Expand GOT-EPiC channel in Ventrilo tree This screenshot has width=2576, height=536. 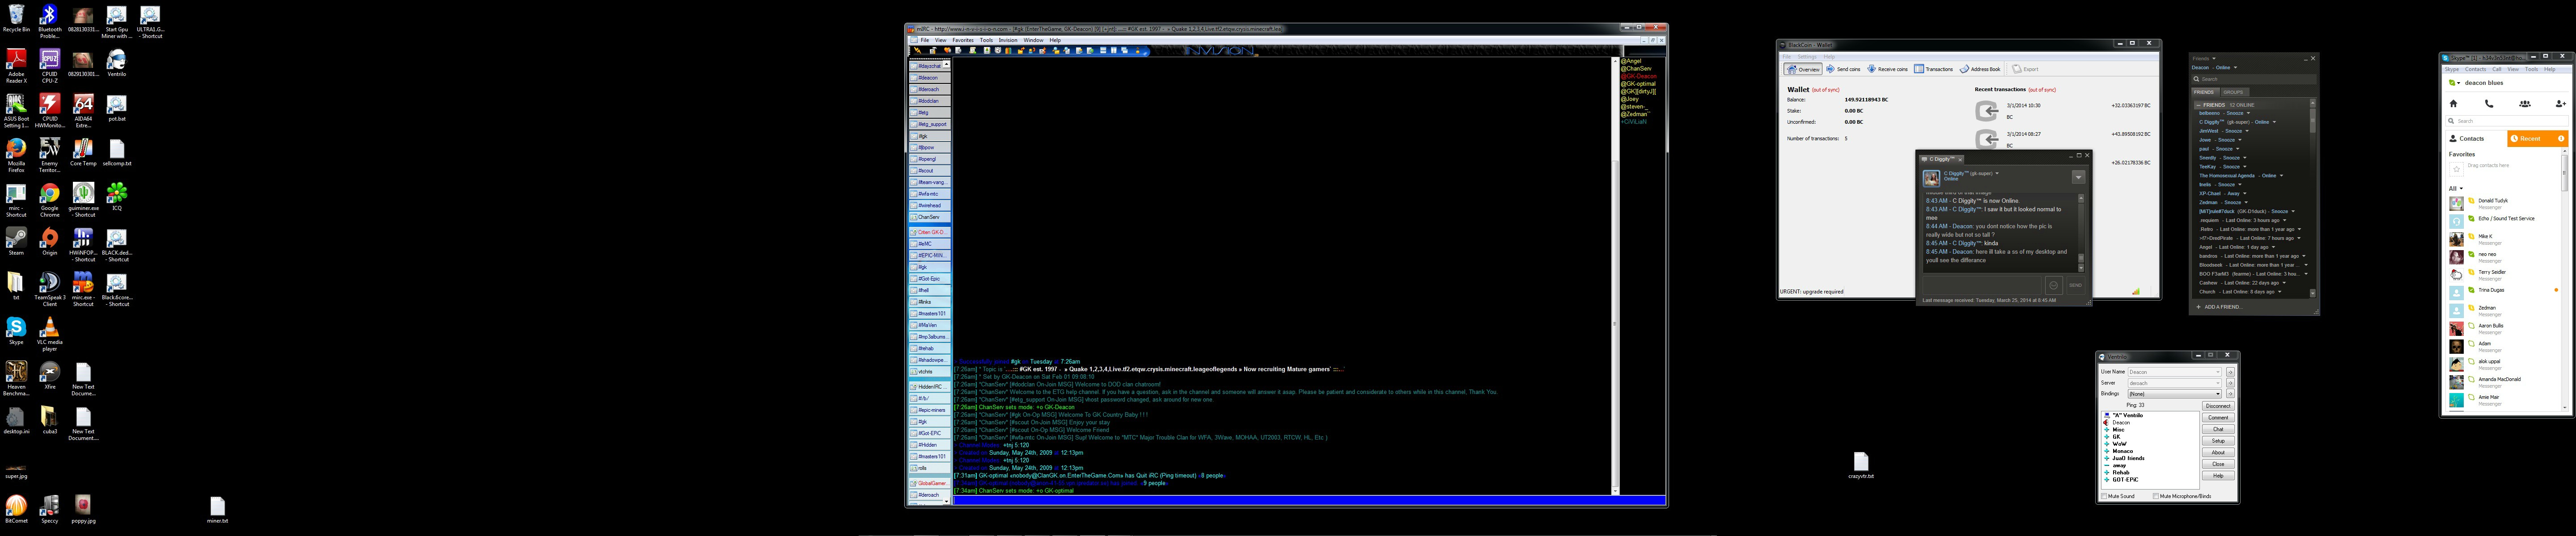click(2107, 480)
